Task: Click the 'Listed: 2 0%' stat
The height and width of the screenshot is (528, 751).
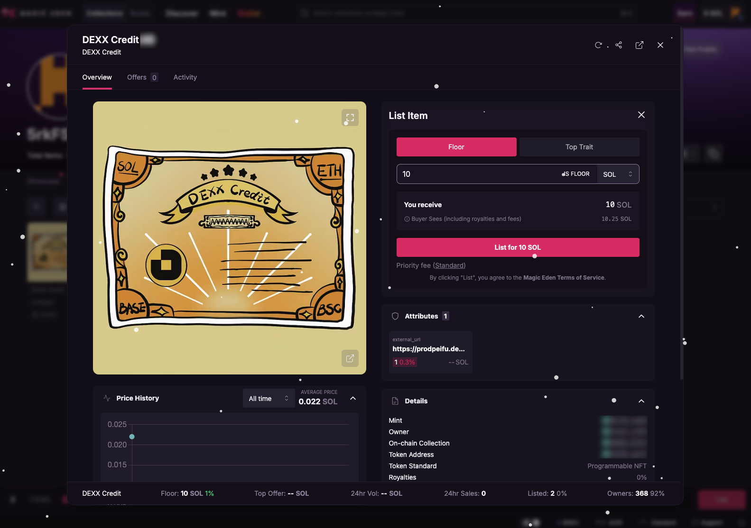Action: pos(547,493)
